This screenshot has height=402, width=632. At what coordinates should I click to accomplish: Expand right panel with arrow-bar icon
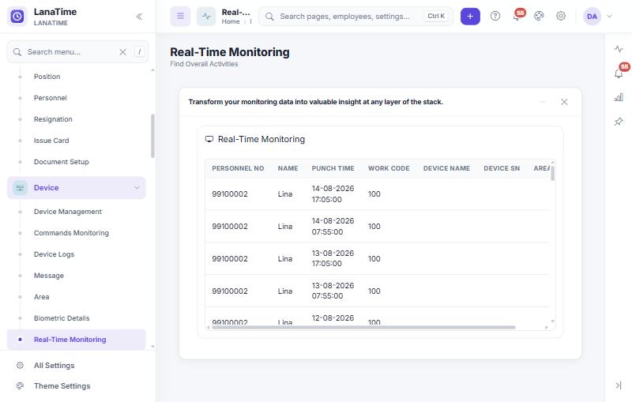[x=619, y=385]
